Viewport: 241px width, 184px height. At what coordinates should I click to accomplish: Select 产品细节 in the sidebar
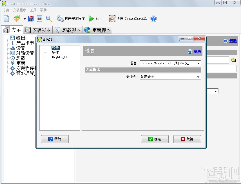25,42
